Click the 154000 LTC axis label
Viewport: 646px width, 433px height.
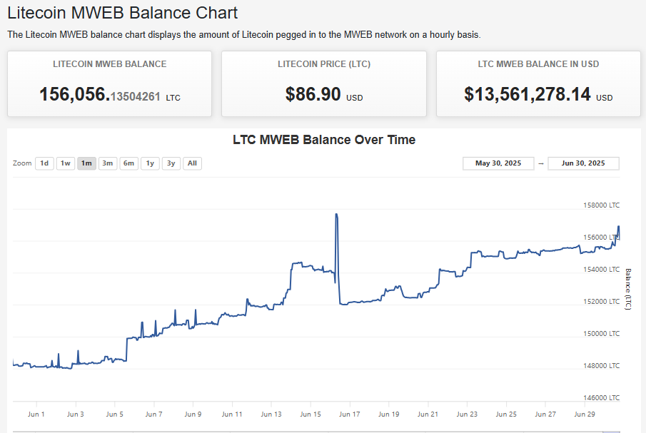pyautogui.click(x=601, y=270)
